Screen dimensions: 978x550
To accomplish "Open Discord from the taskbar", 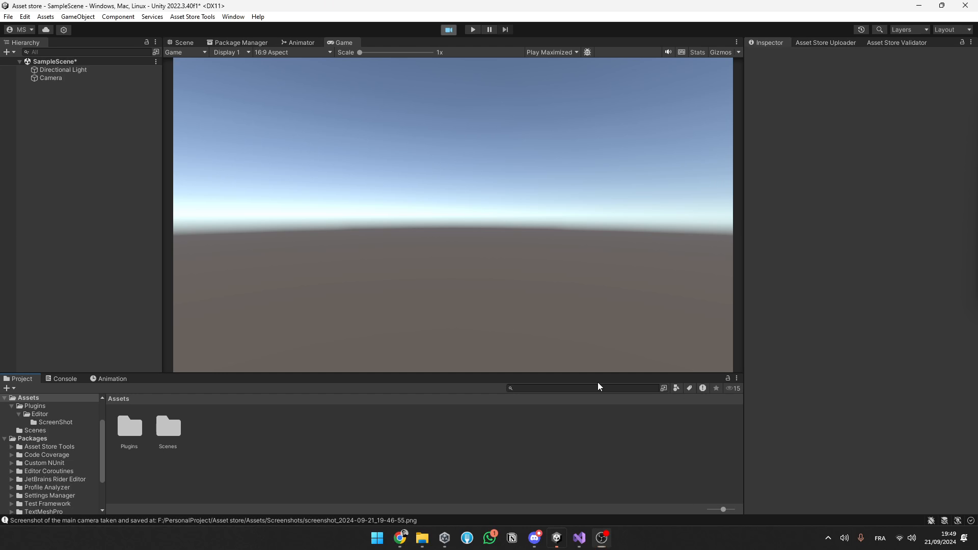I will [534, 538].
